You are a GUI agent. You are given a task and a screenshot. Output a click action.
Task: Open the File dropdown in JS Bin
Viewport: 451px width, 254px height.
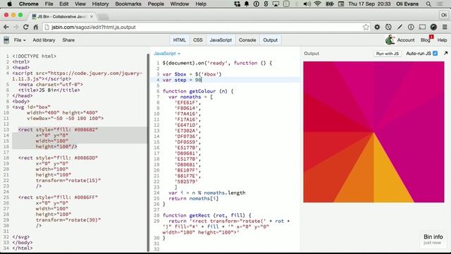click(x=20, y=40)
